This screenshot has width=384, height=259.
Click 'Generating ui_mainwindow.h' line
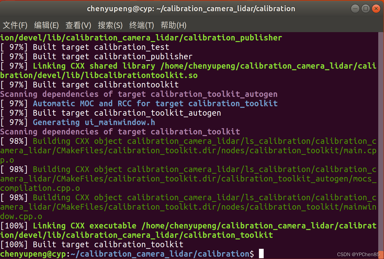(78, 122)
